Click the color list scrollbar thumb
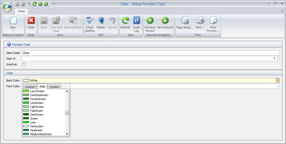Image resolution: width=286 pixels, height=144 pixels. [x=67, y=113]
